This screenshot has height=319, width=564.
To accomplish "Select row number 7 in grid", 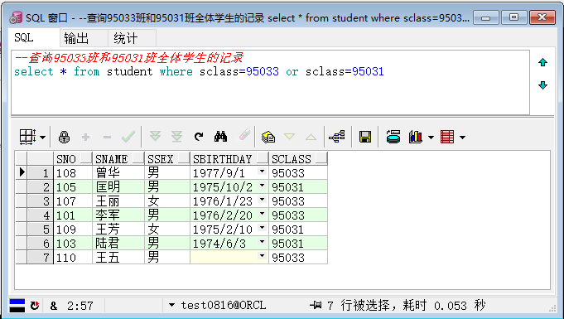I will [x=41, y=257].
